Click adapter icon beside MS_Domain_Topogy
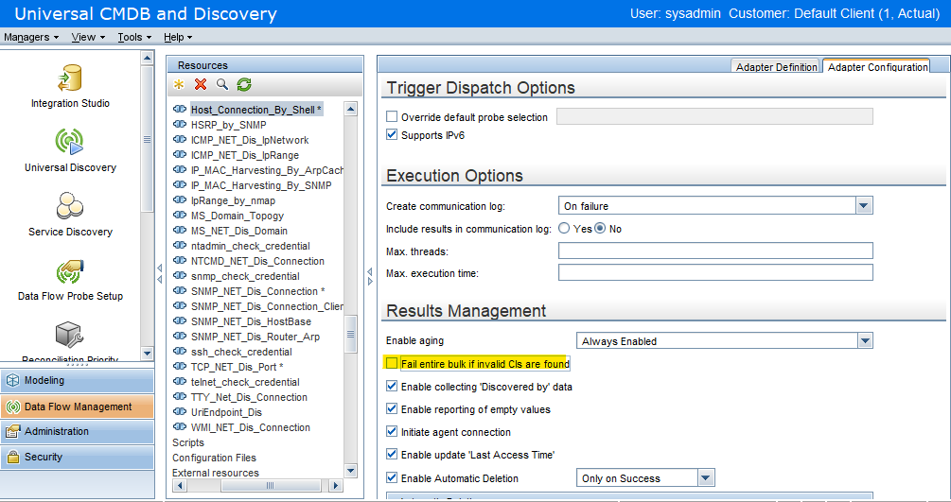The height and width of the screenshot is (502, 951). 180,216
